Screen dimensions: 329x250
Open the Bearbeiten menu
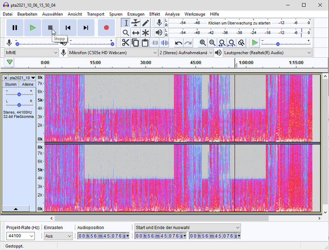(x=27, y=14)
